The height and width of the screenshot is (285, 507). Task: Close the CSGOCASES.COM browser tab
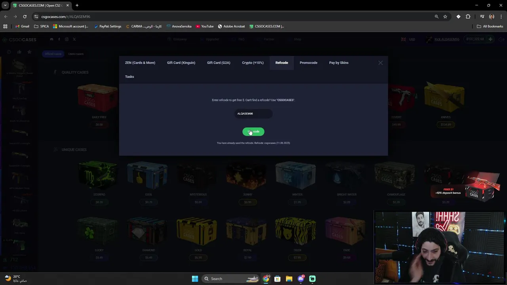[x=67, y=6]
